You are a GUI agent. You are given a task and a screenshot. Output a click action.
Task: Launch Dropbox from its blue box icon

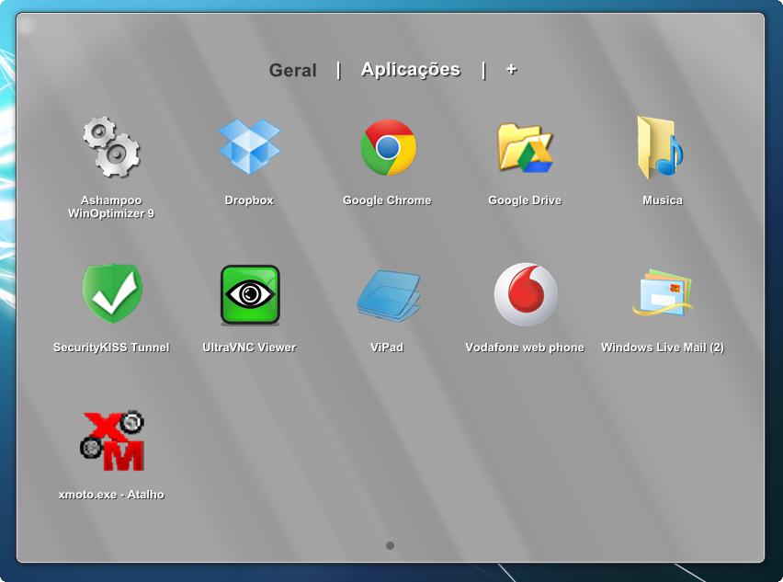tap(250, 147)
